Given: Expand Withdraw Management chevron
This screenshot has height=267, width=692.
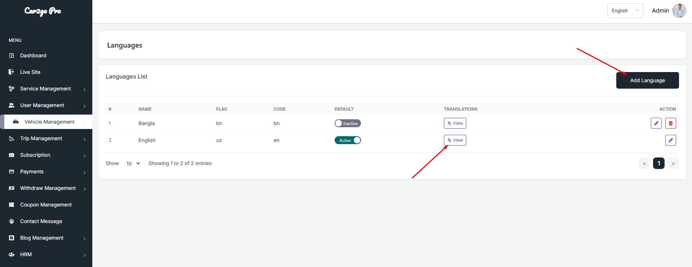Looking at the screenshot, I should [x=85, y=189].
